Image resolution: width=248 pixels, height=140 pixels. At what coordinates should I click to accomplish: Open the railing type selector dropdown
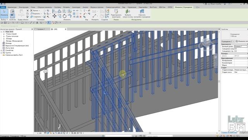tap(234, 35)
